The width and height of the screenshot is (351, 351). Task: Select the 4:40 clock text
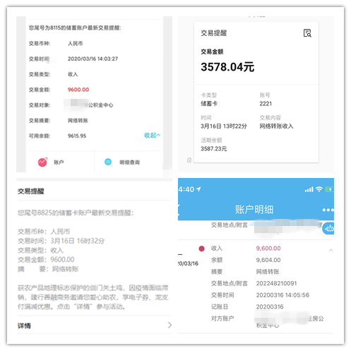pyautogui.click(x=186, y=189)
